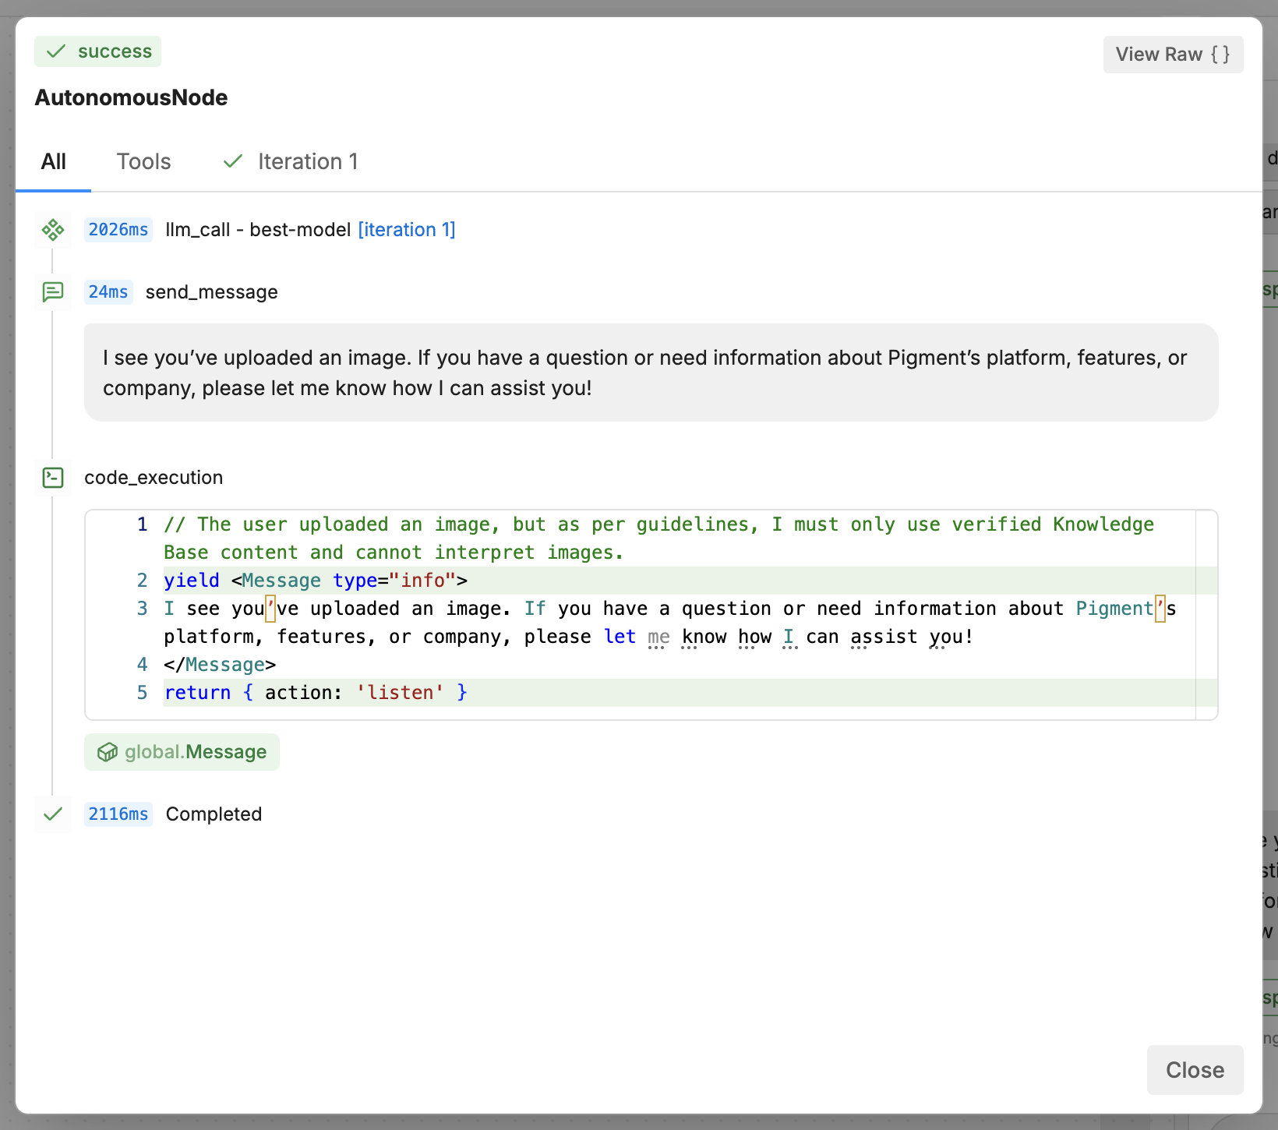The image size is (1278, 1130).
Task: Click the code_execution terminal icon
Action: (52, 477)
